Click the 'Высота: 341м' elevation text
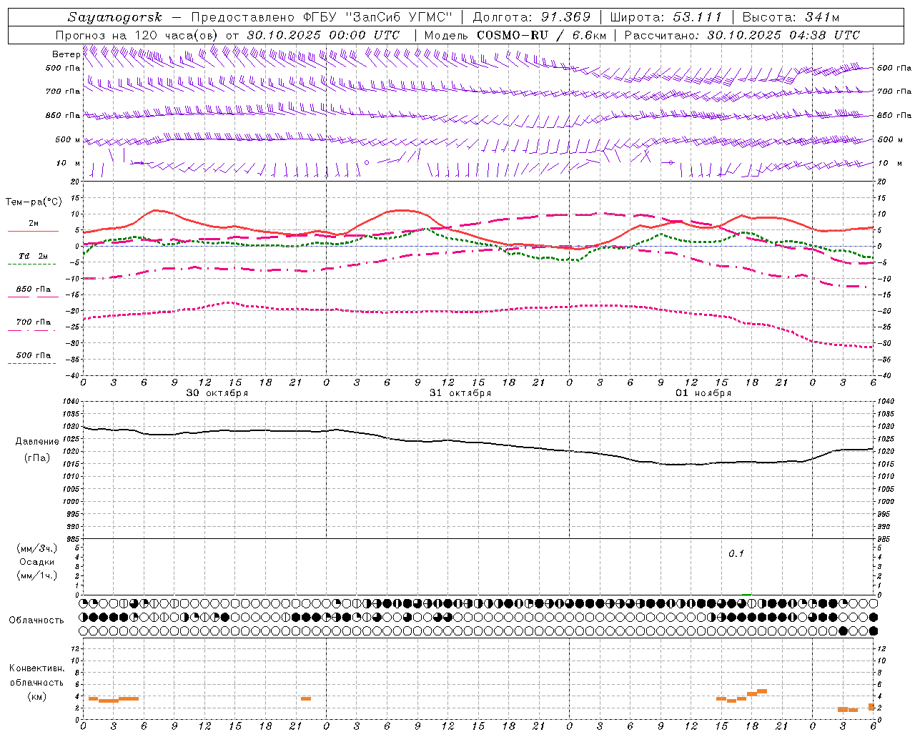The width and height of the screenshot is (915, 732). click(x=791, y=17)
